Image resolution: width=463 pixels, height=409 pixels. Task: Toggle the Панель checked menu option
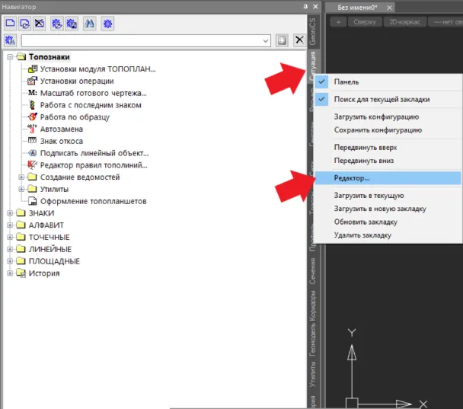pyautogui.click(x=346, y=81)
